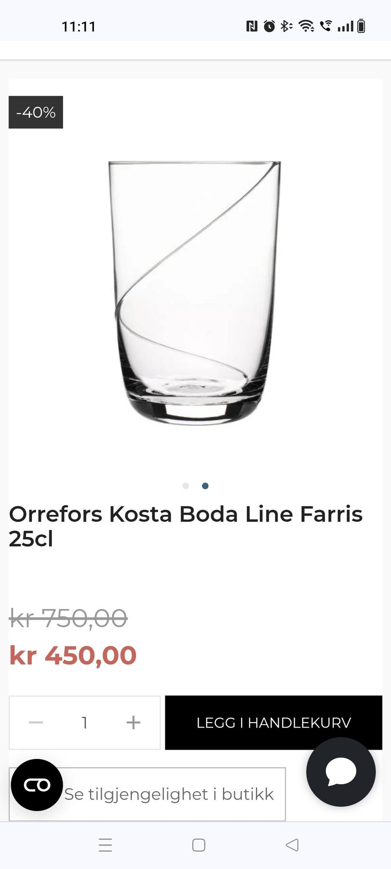The image size is (391, 869).
Task: Tap the NFC status icon
Action: (x=252, y=26)
